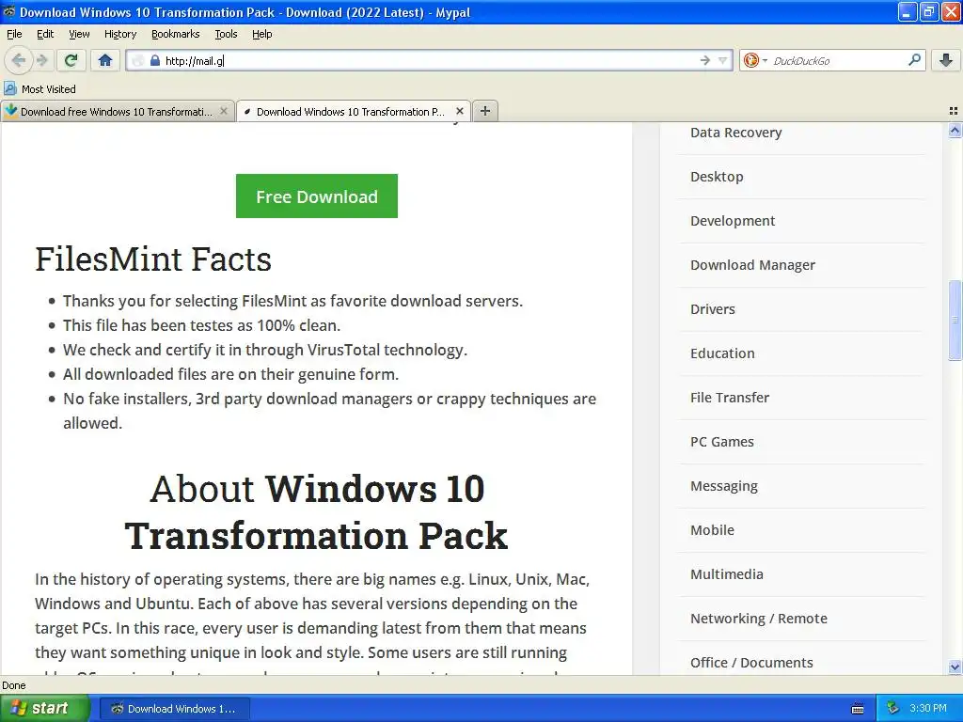Viewport: 963px width, 722px height.
Task: Open a new tab with plus button
Action: point(485,111)
